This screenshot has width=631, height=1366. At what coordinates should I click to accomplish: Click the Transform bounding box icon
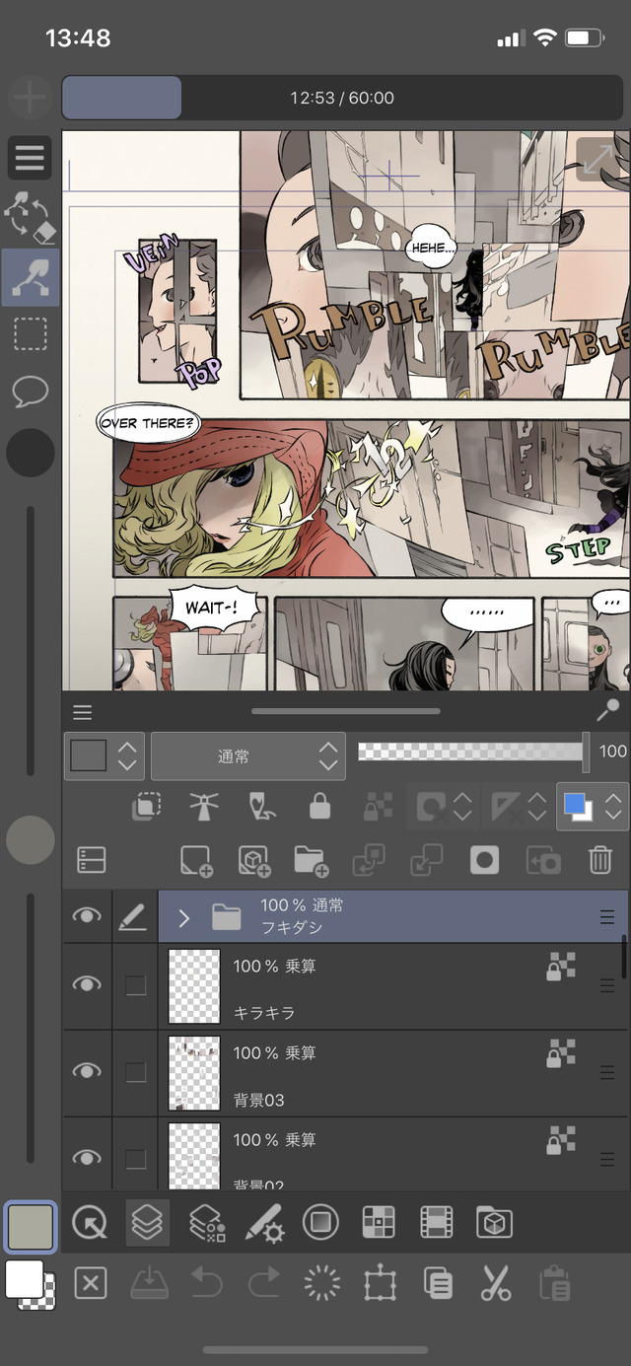click(x=380, y=1283)
